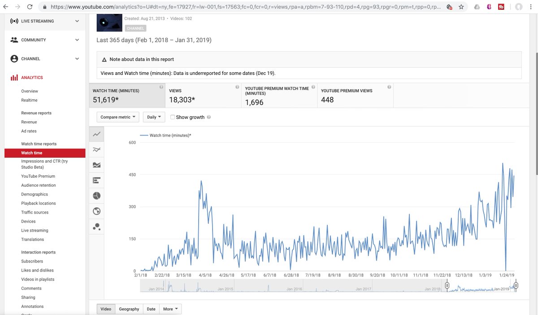Grab the right date range slider handle

[516, 285]
